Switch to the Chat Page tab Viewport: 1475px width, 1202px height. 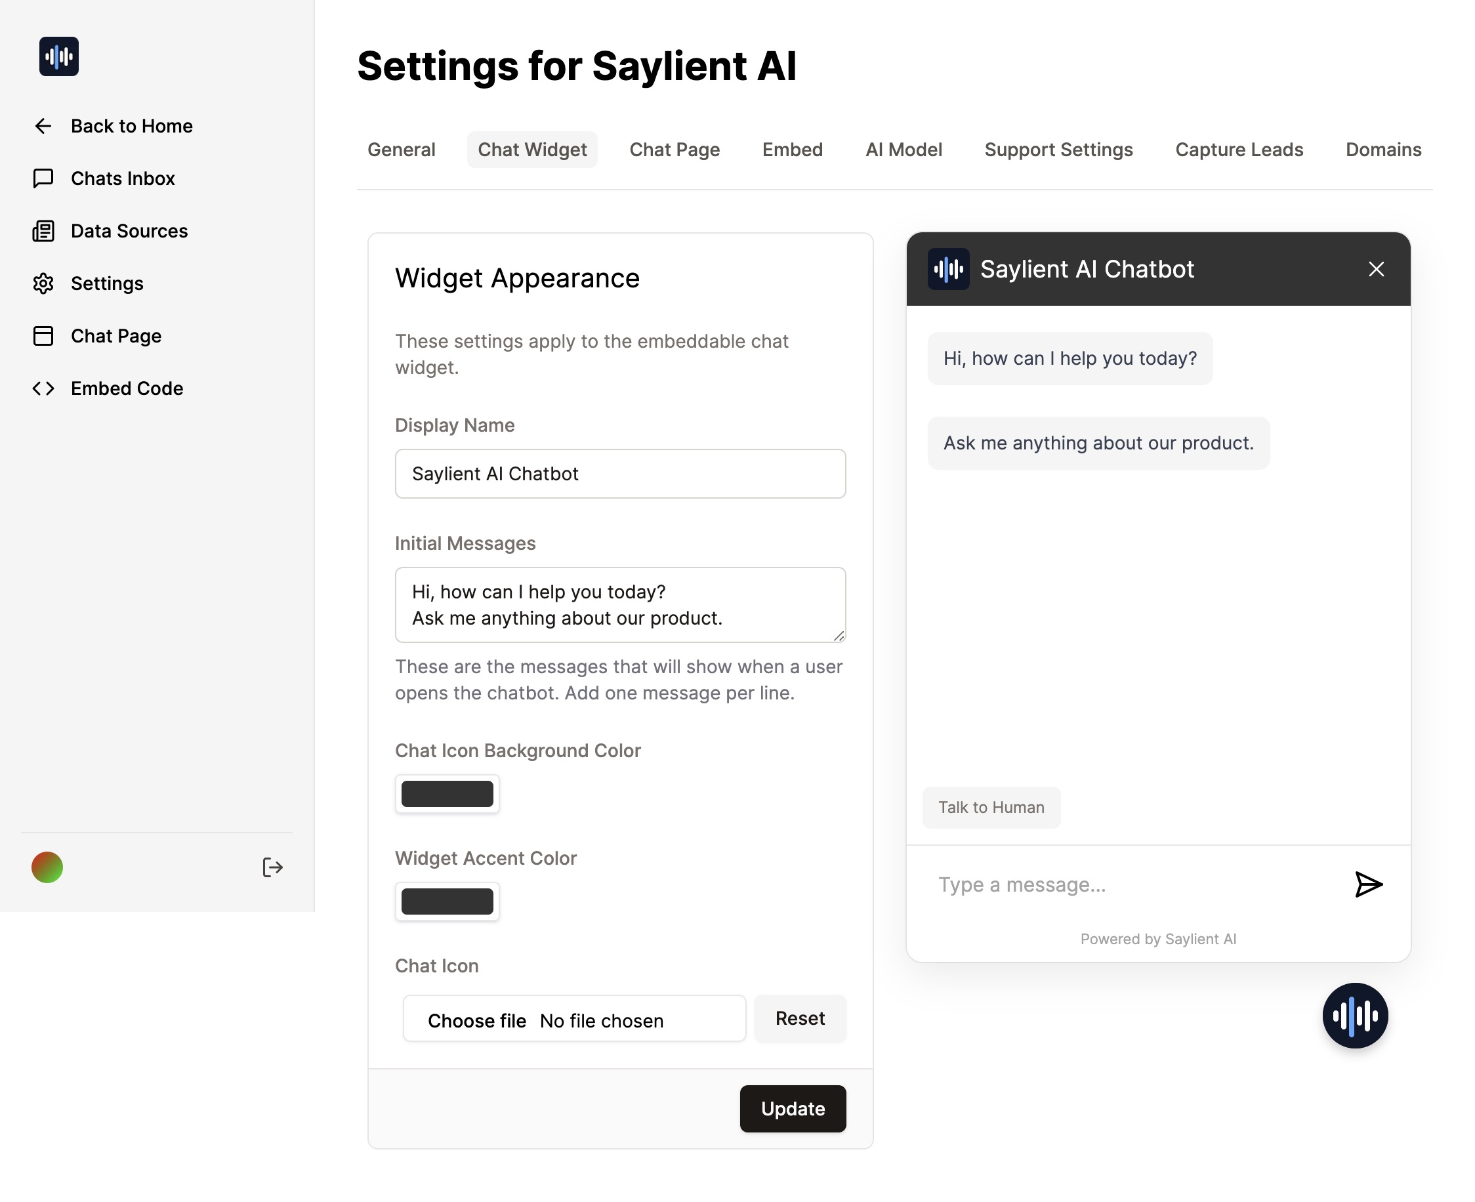(675, 150)
